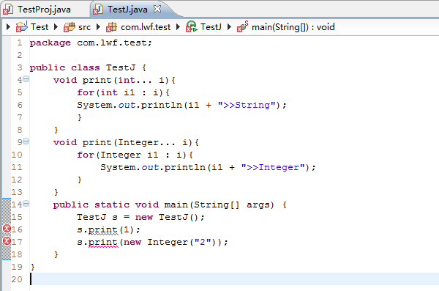Click the 'args' parameter on line 14
This screenshot has height=291, width=439.
[x=258, y=205]
